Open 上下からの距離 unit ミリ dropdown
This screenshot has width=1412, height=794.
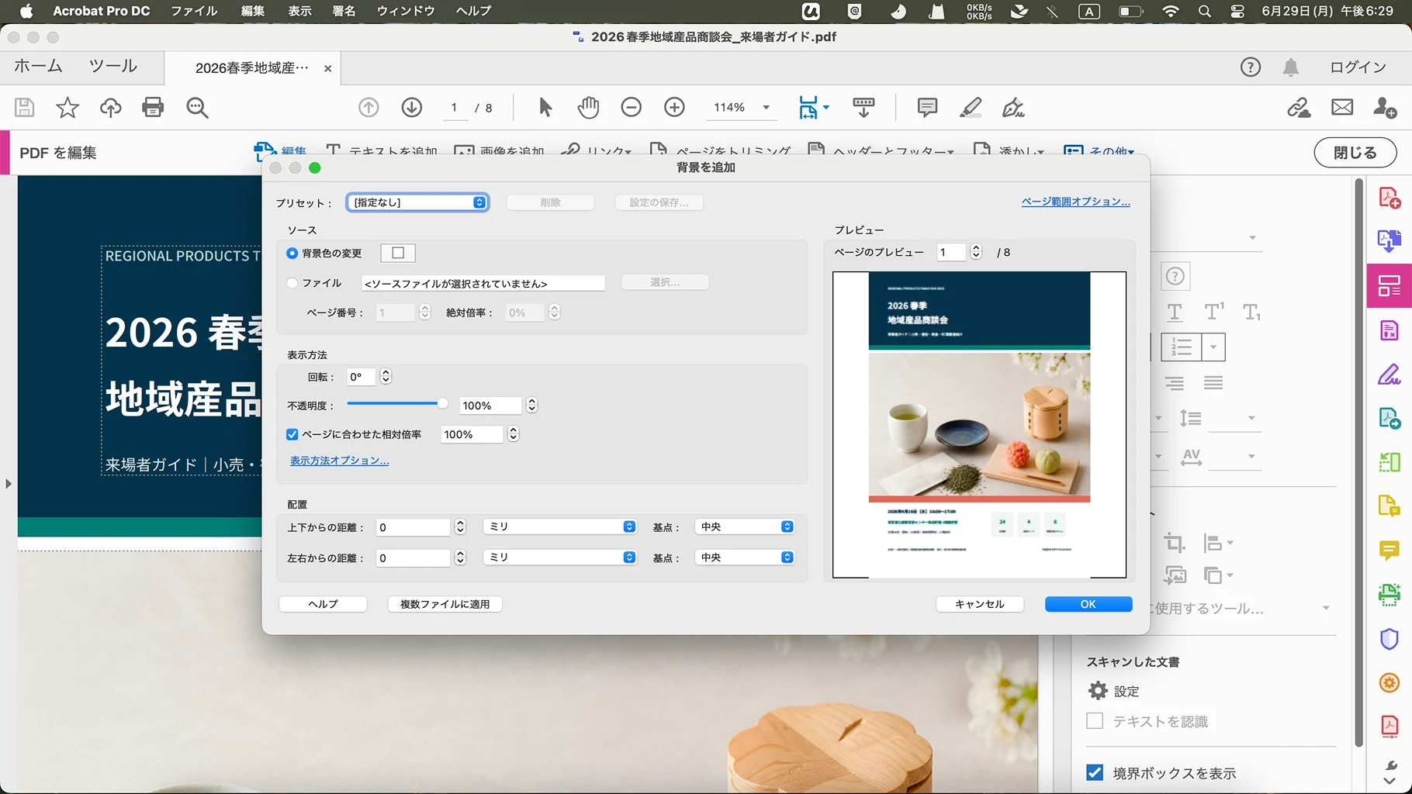tap(559, 526)
